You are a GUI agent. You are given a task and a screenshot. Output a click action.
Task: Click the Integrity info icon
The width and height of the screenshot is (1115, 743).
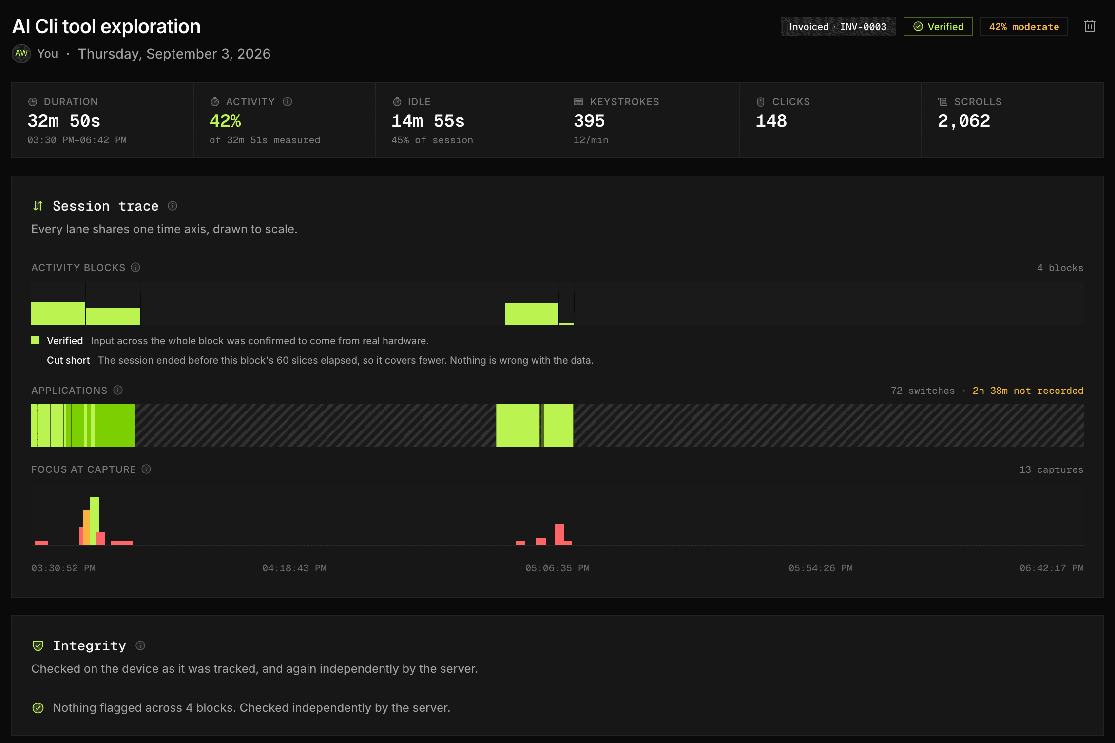coord(140,645)
